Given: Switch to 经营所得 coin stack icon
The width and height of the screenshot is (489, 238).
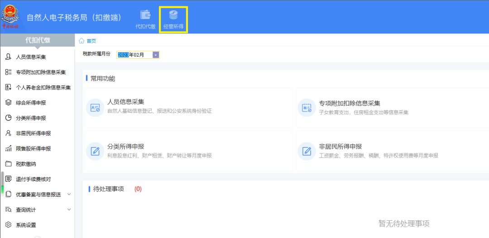Looking at the screenshot, I should pos(173,15).
